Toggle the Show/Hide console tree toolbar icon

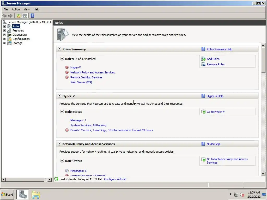click(x=25, y=16)
